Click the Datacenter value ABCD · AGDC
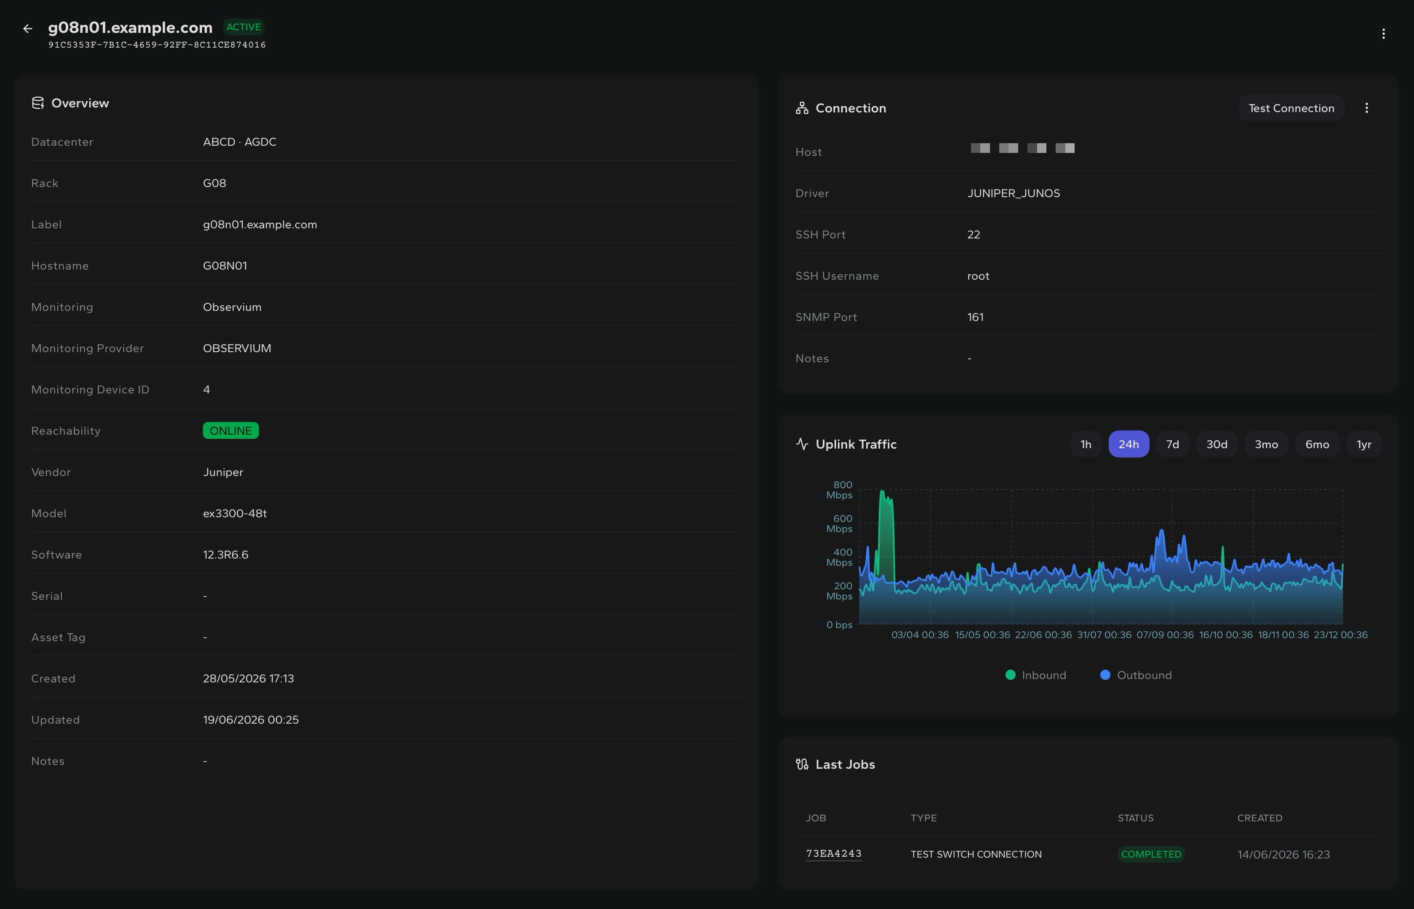The image size is (1414, 909). point(240,142)
